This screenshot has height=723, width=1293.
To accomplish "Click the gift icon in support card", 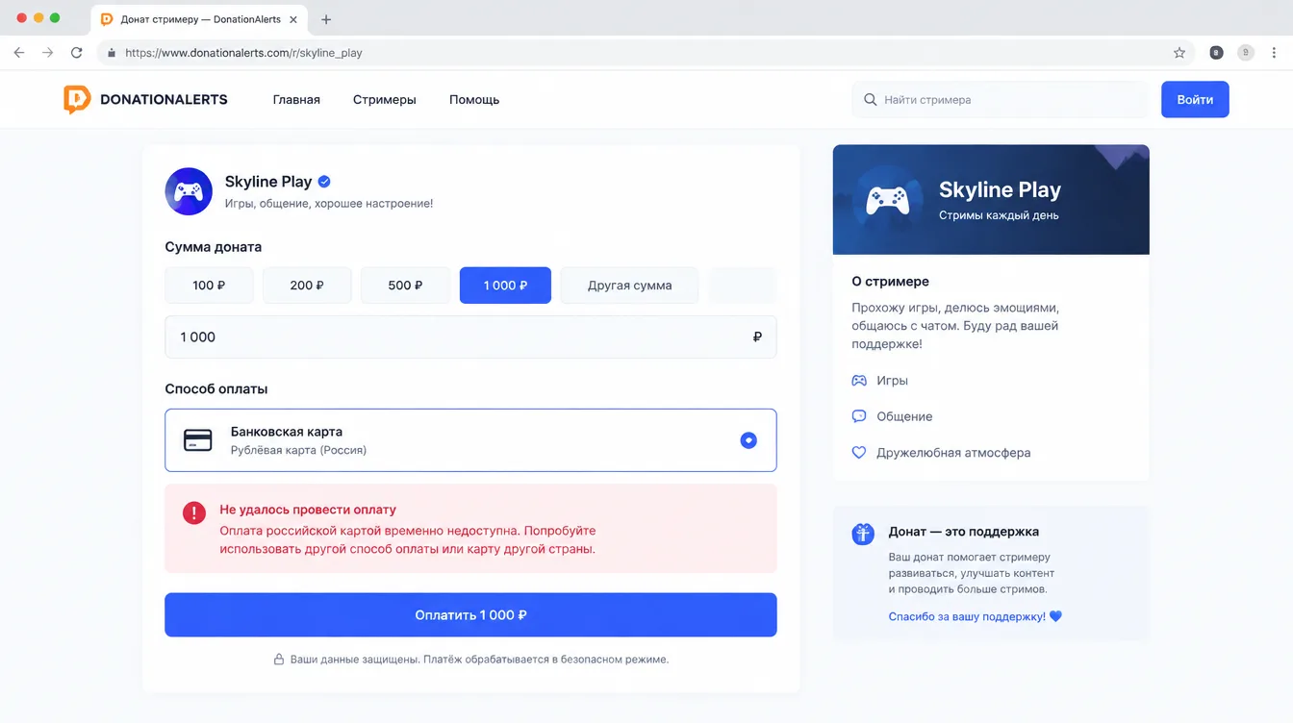I will pos(863,534).
